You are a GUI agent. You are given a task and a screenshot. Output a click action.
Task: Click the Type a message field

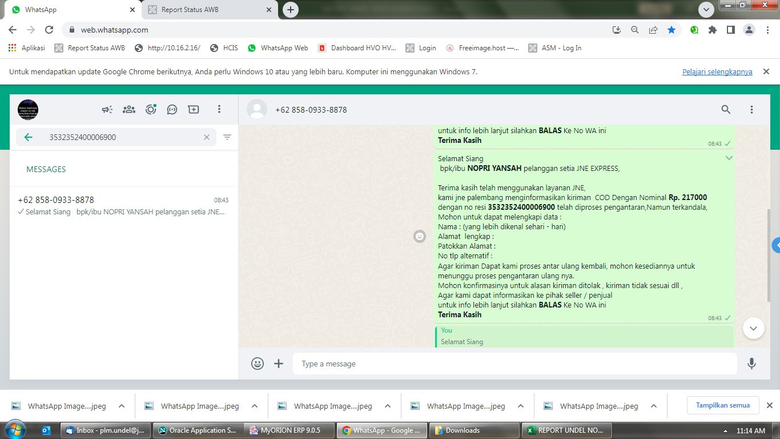click(x=515, y=364)
